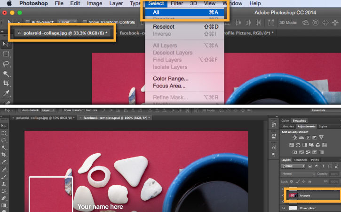
Task: Open the Image menu in the menu bar
Action: tap(95, 3)
